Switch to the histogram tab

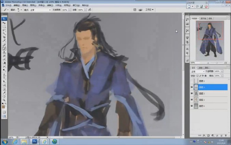pyautogui.click(x=203, y=18)
